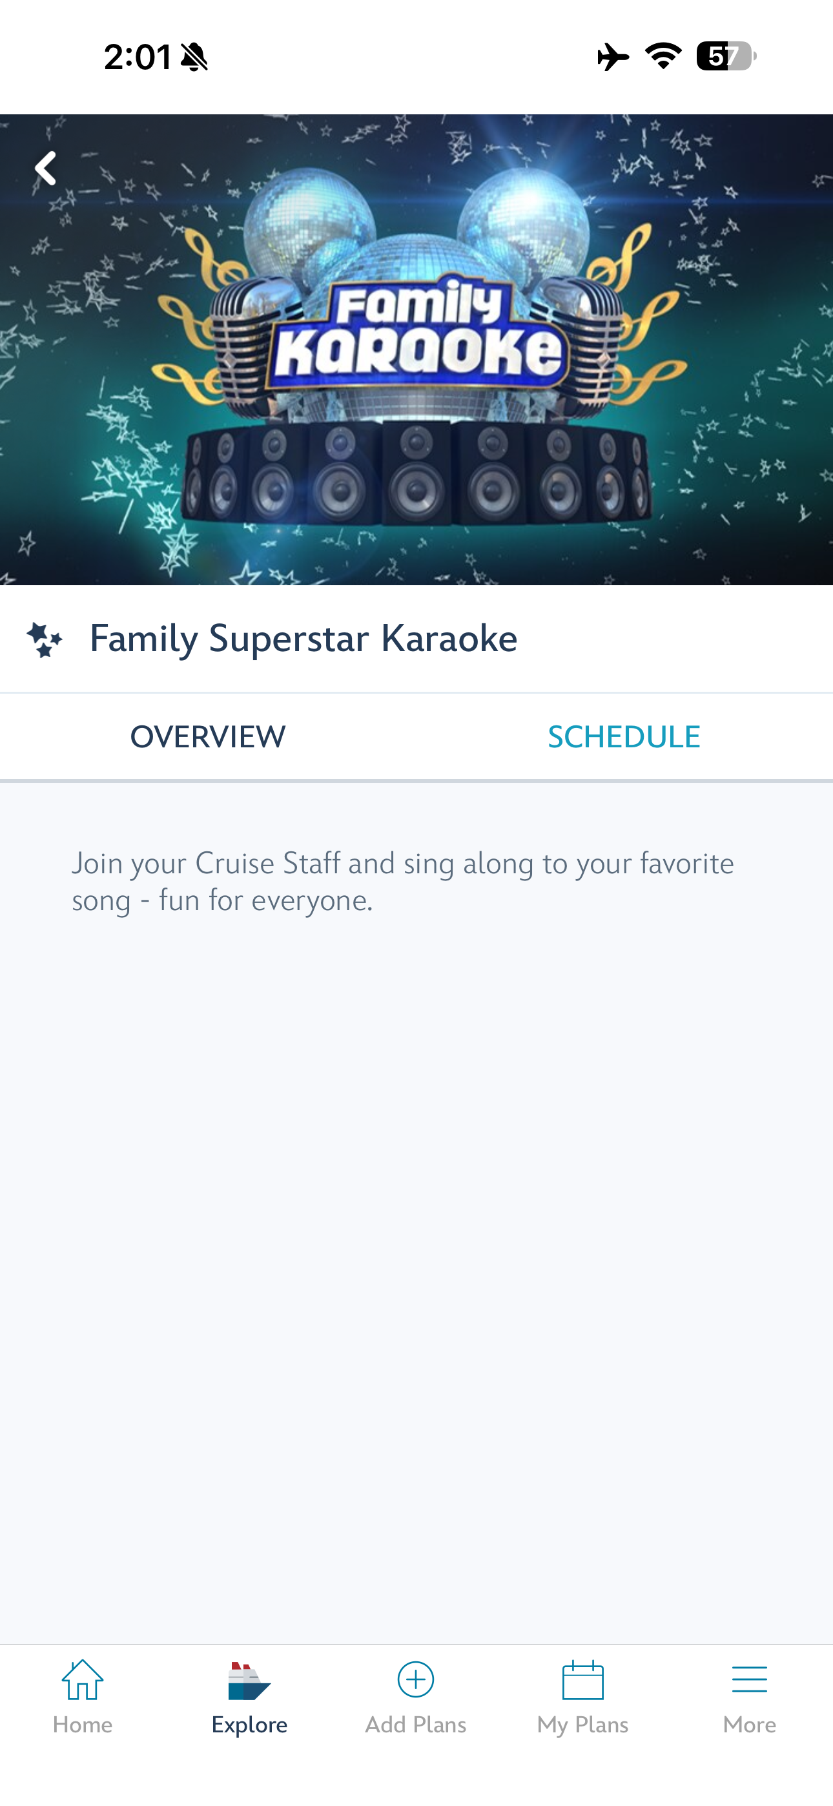Open the My Plans calendar icon
The height and width of the screenshot is (1806, 833).
pos(582,1680)
